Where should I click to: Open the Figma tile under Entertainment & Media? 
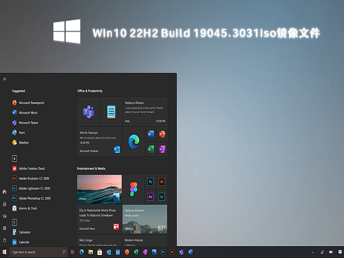point(134,189)
